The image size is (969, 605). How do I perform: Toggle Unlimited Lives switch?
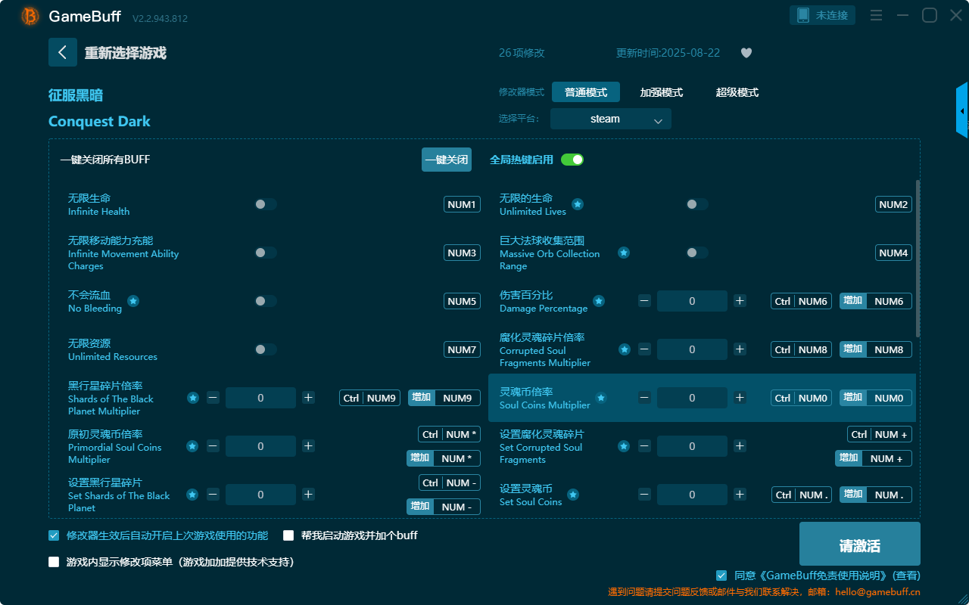pos(697,204)
